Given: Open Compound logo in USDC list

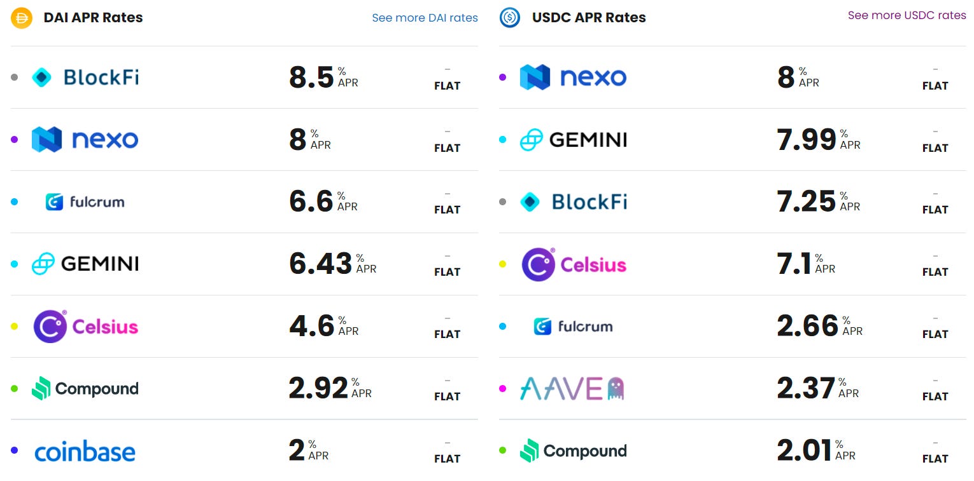Looking at the screenshot, I should click(573, 451).
